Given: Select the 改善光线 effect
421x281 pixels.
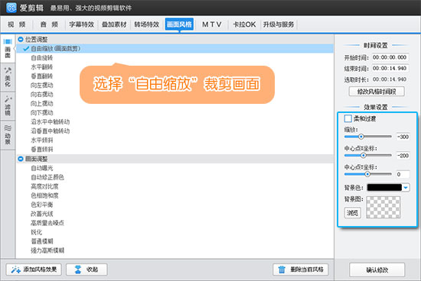Looking at the screenshot, I should click(x=42, y=214).
